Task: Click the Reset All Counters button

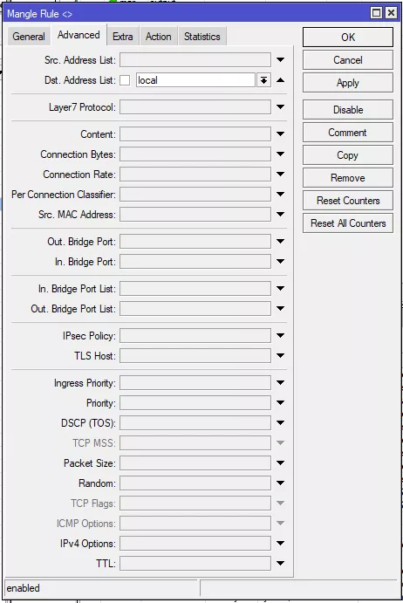Action: tap(348, 223)
